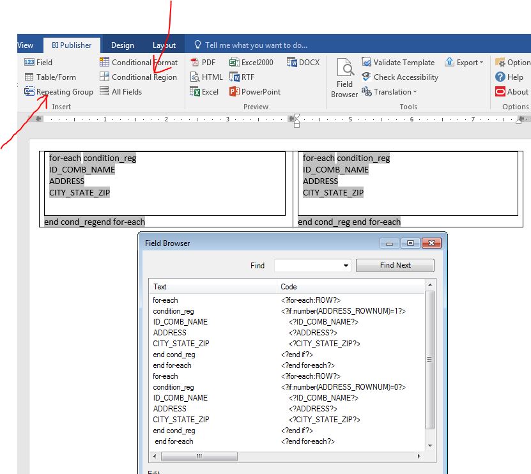Image resolution: width=531 pixels, height=474 pixels.
Task: Click the Find Next button
Action: pyautogui.click(x=395, y=265)
